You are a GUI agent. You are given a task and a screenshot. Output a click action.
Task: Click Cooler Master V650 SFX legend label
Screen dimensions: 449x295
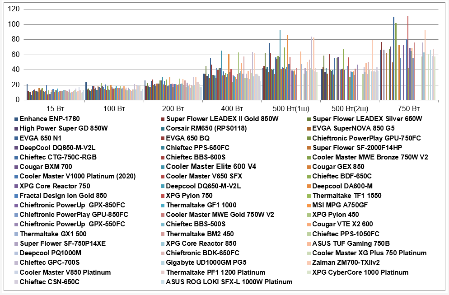(x=204, y=176)
